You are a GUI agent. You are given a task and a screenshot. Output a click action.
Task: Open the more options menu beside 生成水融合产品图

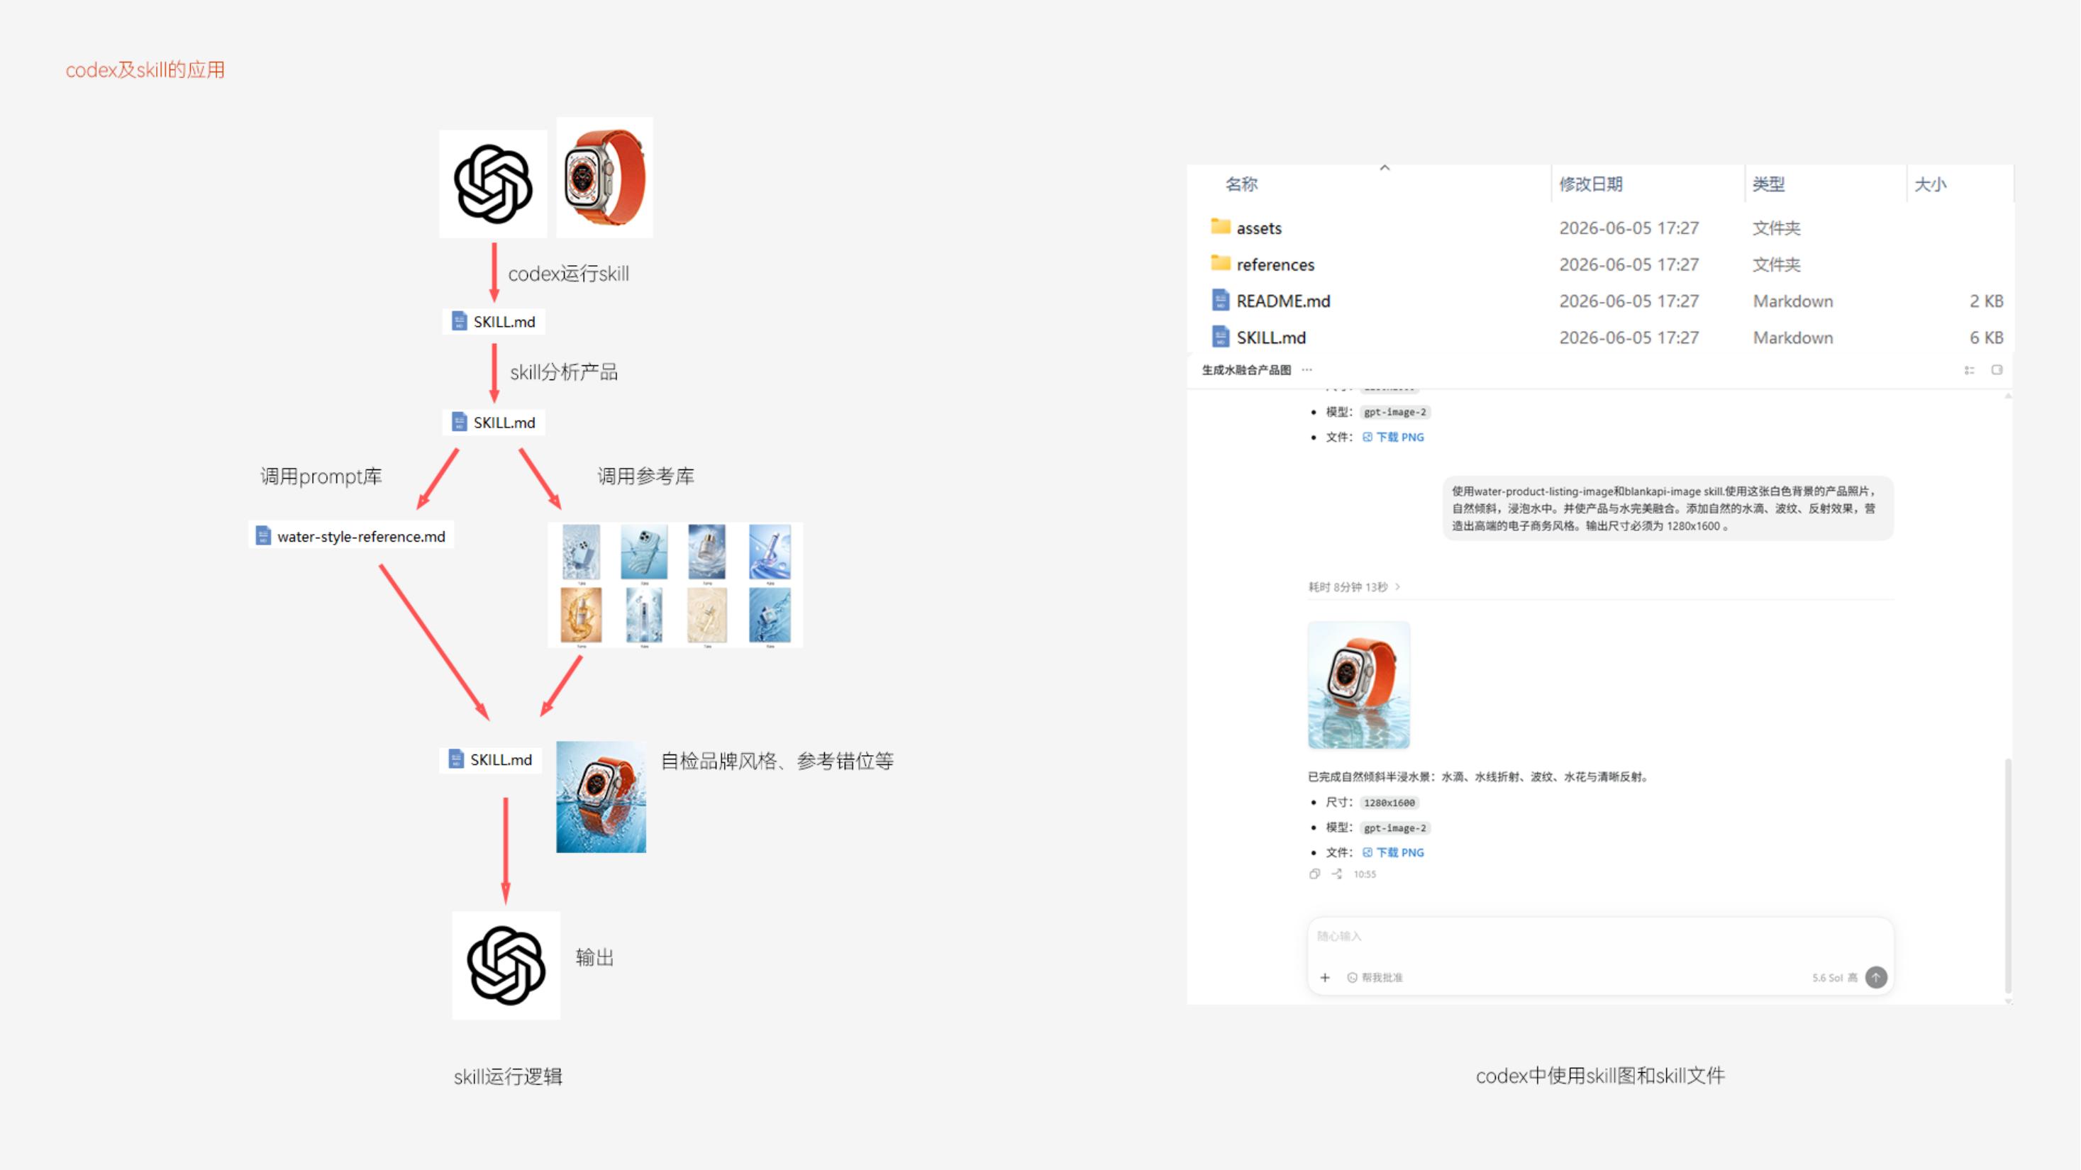pyautogui.click(x=1307, y=370)
